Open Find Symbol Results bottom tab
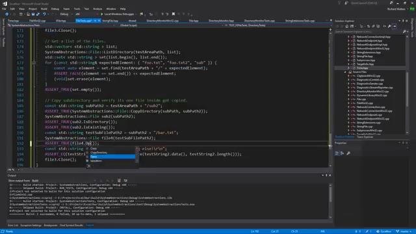The image size is (416, 234). 71,226
